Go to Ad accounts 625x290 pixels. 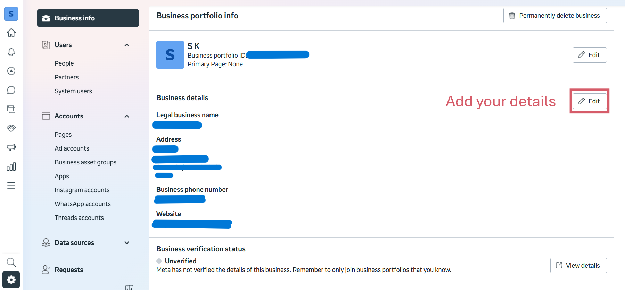[x=72, y=148]
